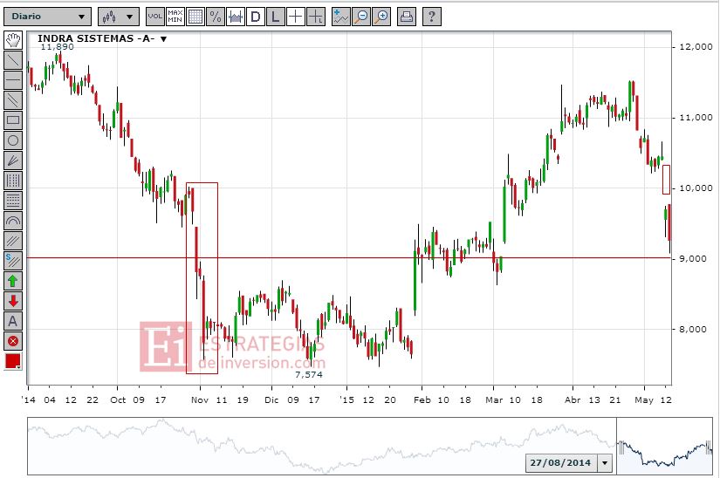Toggle the chart grid button

point(195,17)
